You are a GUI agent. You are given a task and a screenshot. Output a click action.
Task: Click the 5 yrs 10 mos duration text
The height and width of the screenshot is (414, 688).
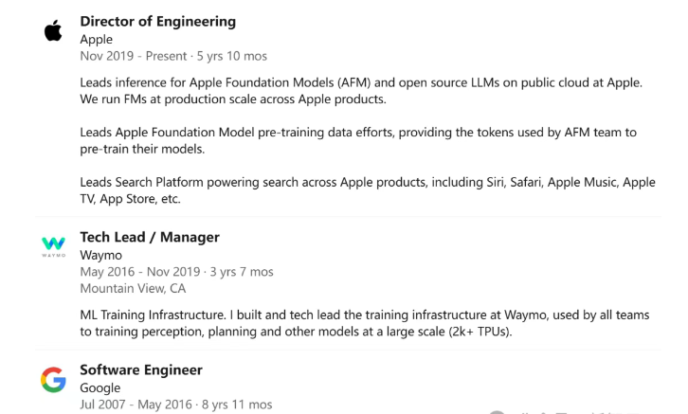(231, 56)
